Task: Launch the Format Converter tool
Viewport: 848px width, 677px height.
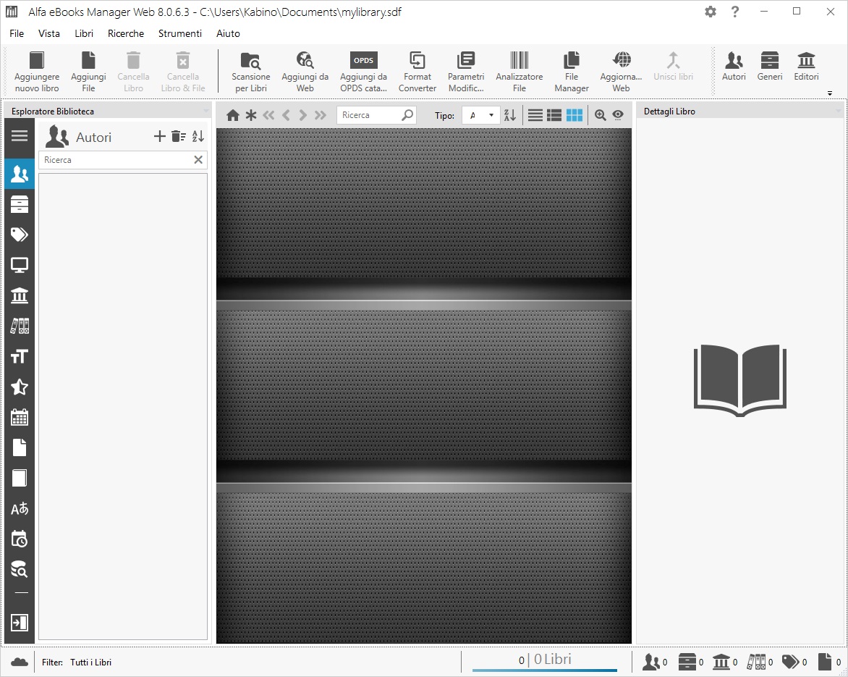Action: 417,72
